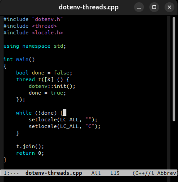This screenshot has height=182, width=178.
Task: Click the vertical scrollbar thumb
Action: (174, 69)
